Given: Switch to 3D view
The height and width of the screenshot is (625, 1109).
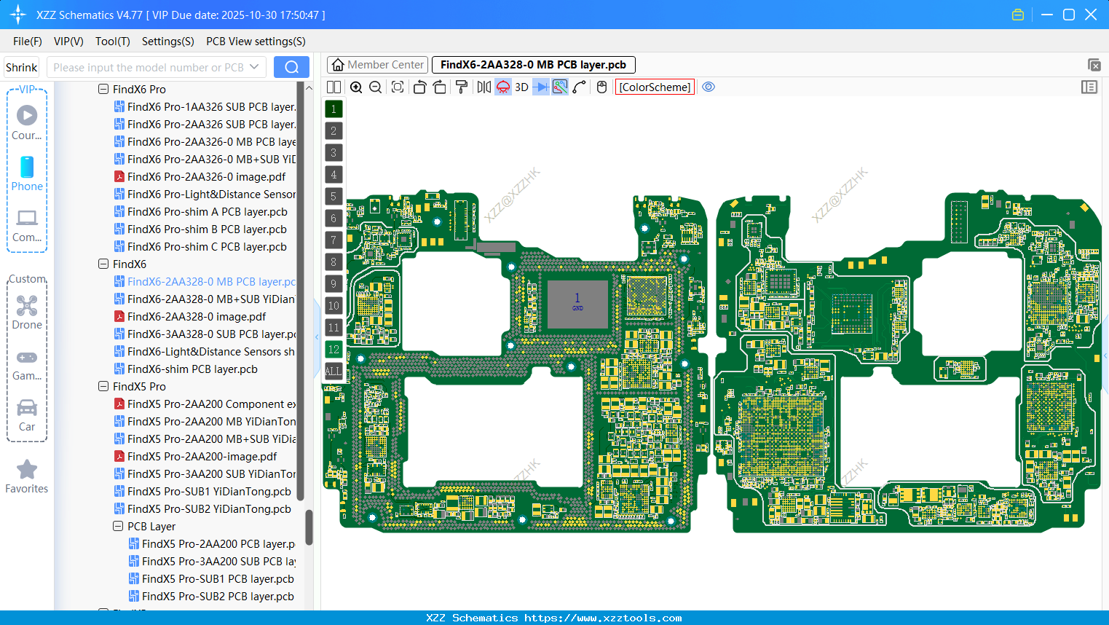Looking at the screenshot, I should (x=521, y=87).
